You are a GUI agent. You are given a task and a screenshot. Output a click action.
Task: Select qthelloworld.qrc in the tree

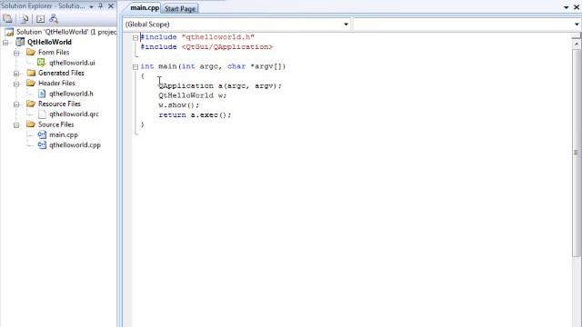coord(75,114)
